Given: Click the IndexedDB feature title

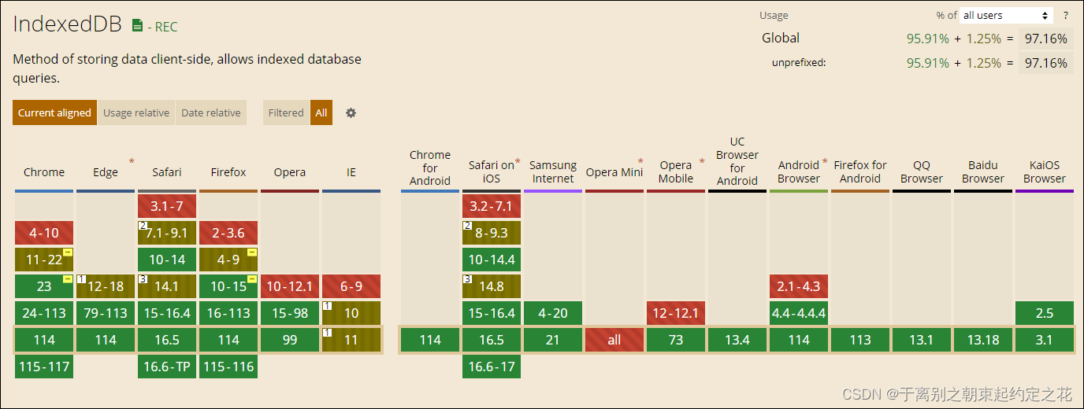Looking at the screenshot, I should pyautogui.click(x=67, y=24).
